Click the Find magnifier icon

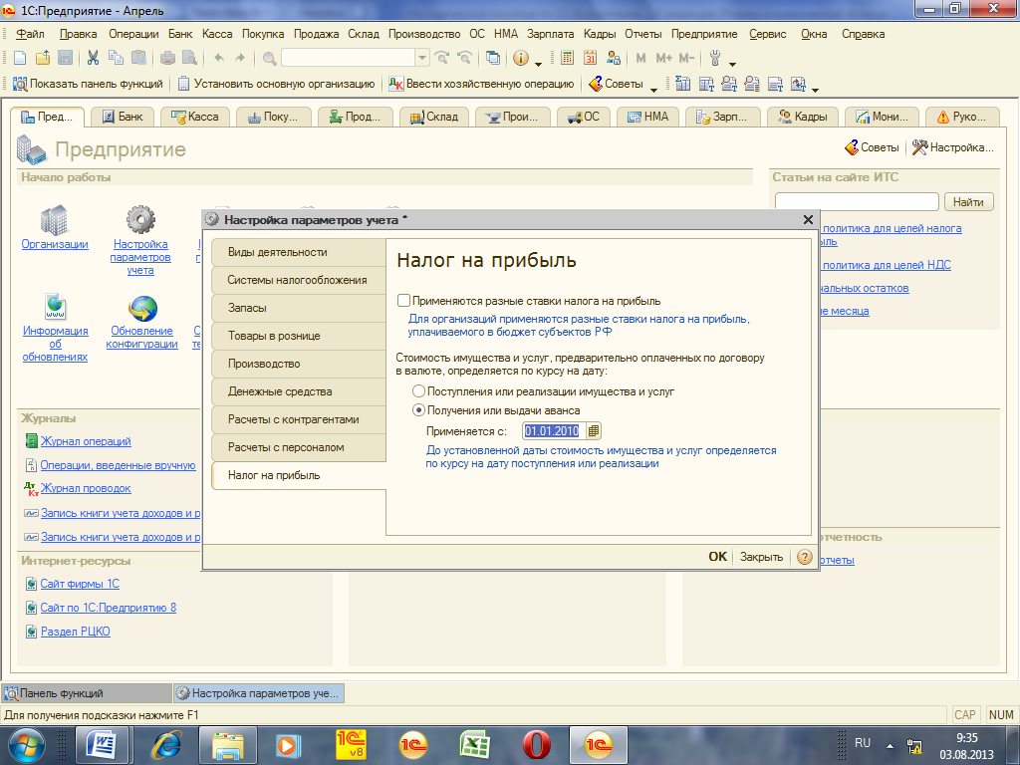click(269, 59)
